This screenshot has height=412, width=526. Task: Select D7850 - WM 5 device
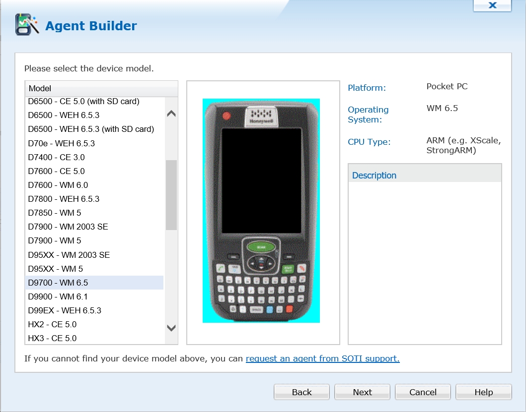point(55,213)
